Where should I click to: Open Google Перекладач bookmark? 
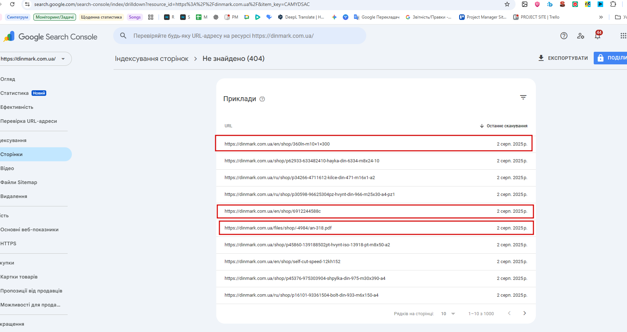(x=377, y=17)
